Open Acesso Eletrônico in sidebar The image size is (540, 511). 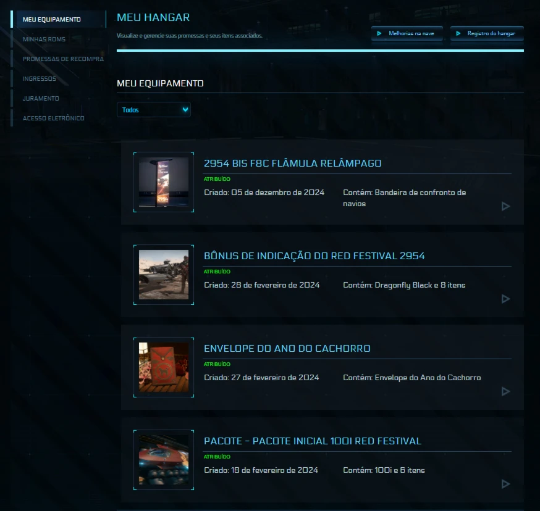(x=53, y=118)
